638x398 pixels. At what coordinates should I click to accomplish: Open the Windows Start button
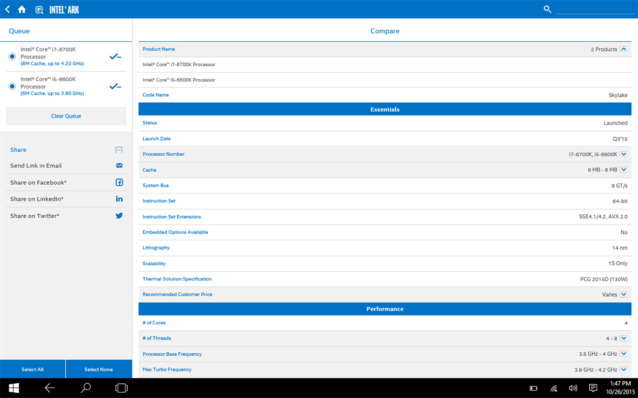coord(14,388)
